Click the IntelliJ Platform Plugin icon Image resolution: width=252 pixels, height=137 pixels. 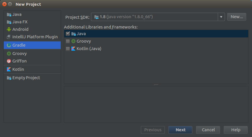pyautogui.click(x=9, y=37)
